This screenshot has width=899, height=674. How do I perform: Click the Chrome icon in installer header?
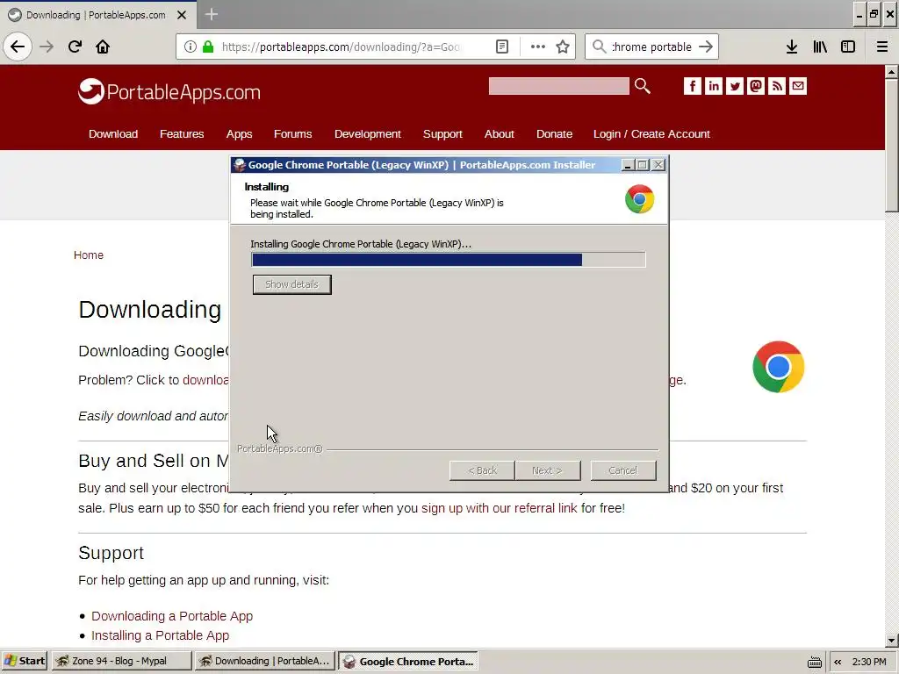coord(639,199)
